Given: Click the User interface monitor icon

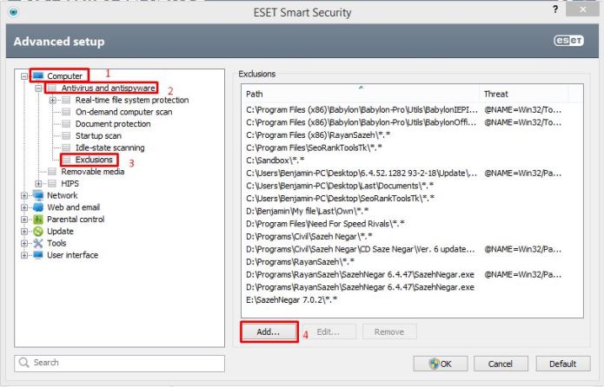Looking at the screenshot, I should pyautogui.click(x=37, y=256).
